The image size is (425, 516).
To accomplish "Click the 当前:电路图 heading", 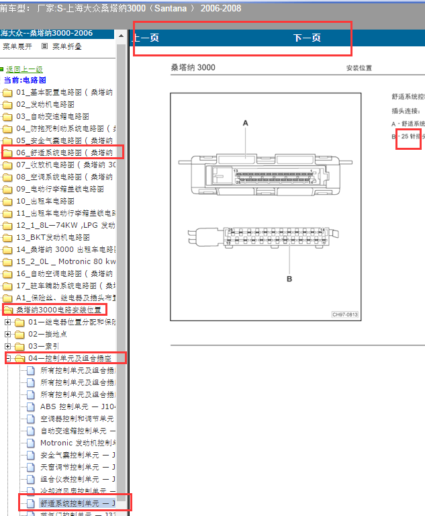I will (x=25, y=81).
